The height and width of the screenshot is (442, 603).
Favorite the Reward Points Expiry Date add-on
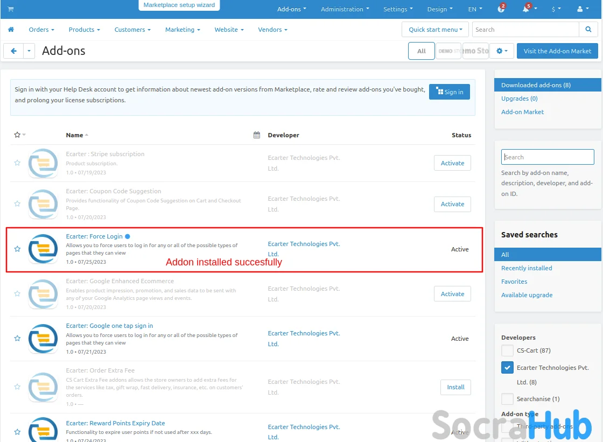pos(17,432)
